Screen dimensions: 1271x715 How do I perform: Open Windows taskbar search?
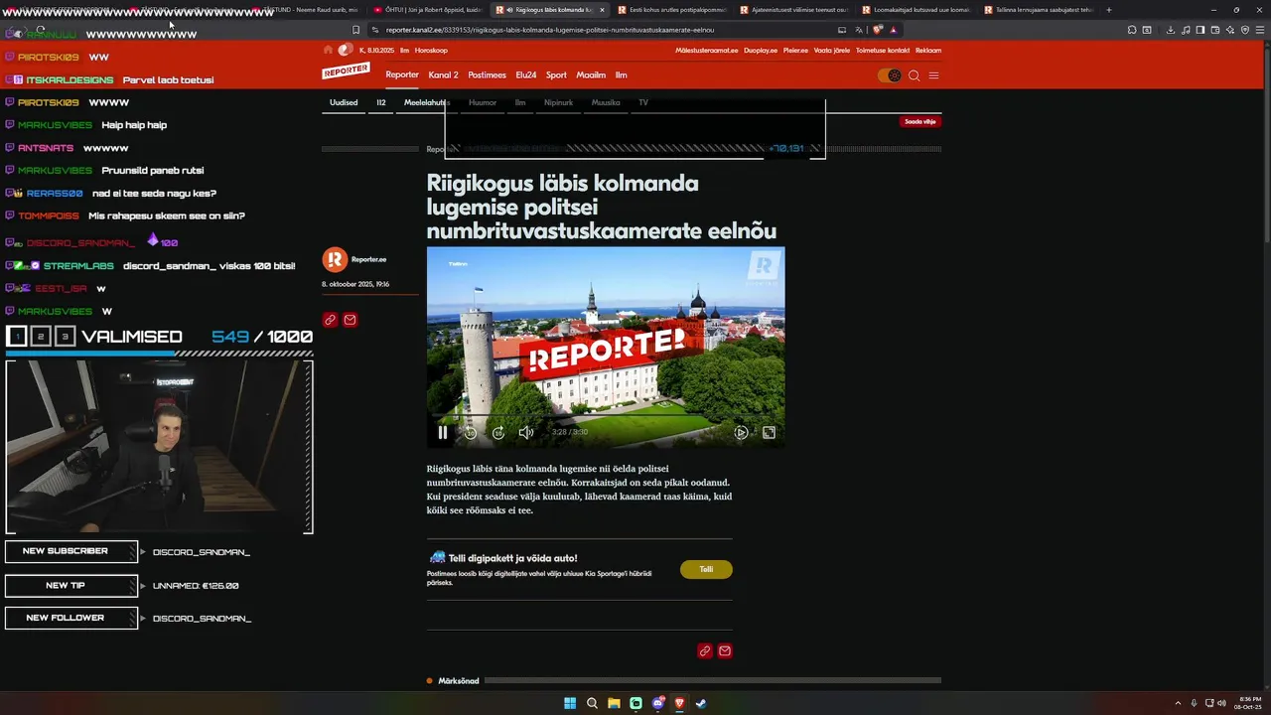point(592,703)
